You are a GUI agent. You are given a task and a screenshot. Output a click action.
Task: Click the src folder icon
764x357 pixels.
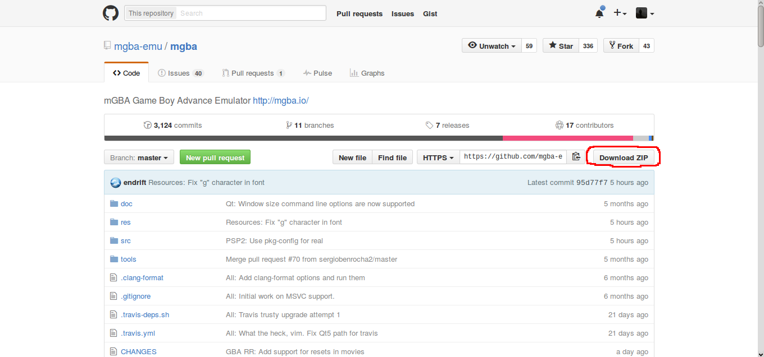(114, 240)
